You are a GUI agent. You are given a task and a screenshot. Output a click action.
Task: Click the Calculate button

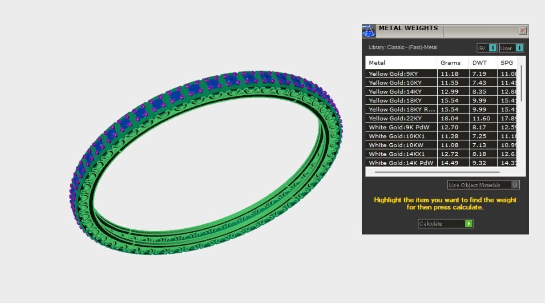pyautogui.click(x=445, y=223)
